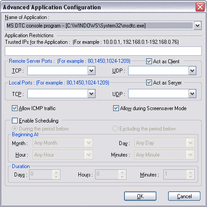Click the Duration Hours value field
207x207 pixels.
tap(107, 174)
